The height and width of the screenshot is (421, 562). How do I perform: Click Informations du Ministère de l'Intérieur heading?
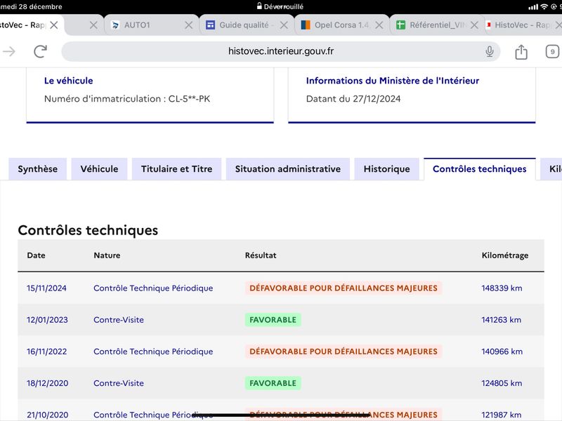393,81
